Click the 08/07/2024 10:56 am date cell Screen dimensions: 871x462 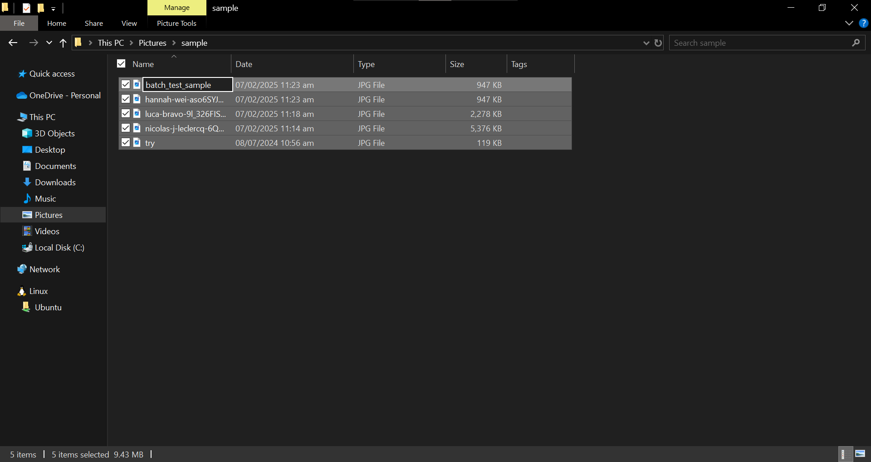[274, 143]
